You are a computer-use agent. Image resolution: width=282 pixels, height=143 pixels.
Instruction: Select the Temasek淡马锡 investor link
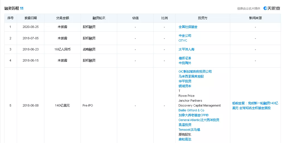(189, 130)
